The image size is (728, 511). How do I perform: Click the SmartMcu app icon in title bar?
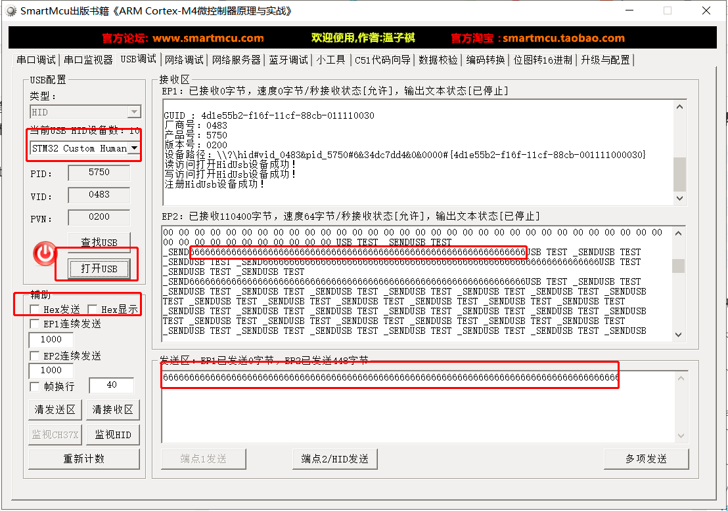coord(12,10)
